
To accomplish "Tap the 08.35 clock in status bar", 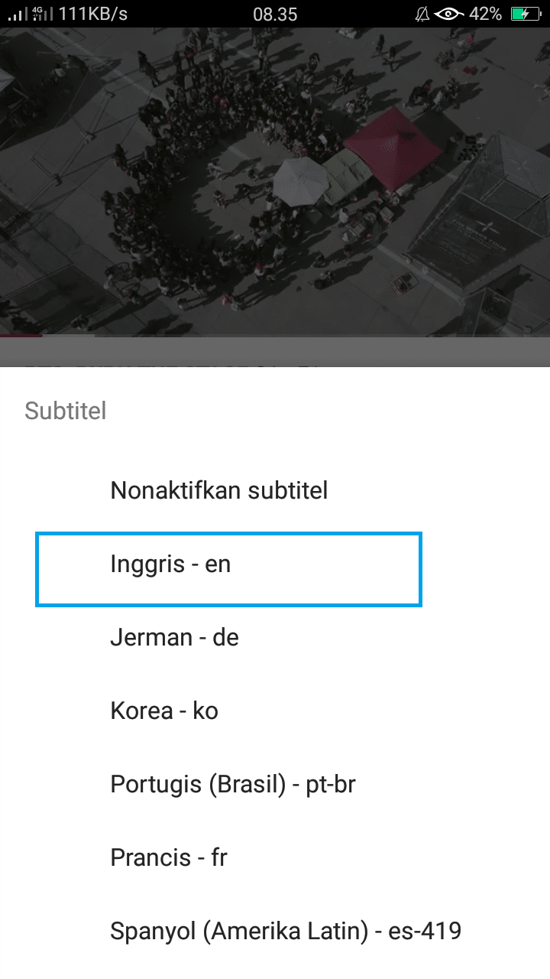I will 274,14.
